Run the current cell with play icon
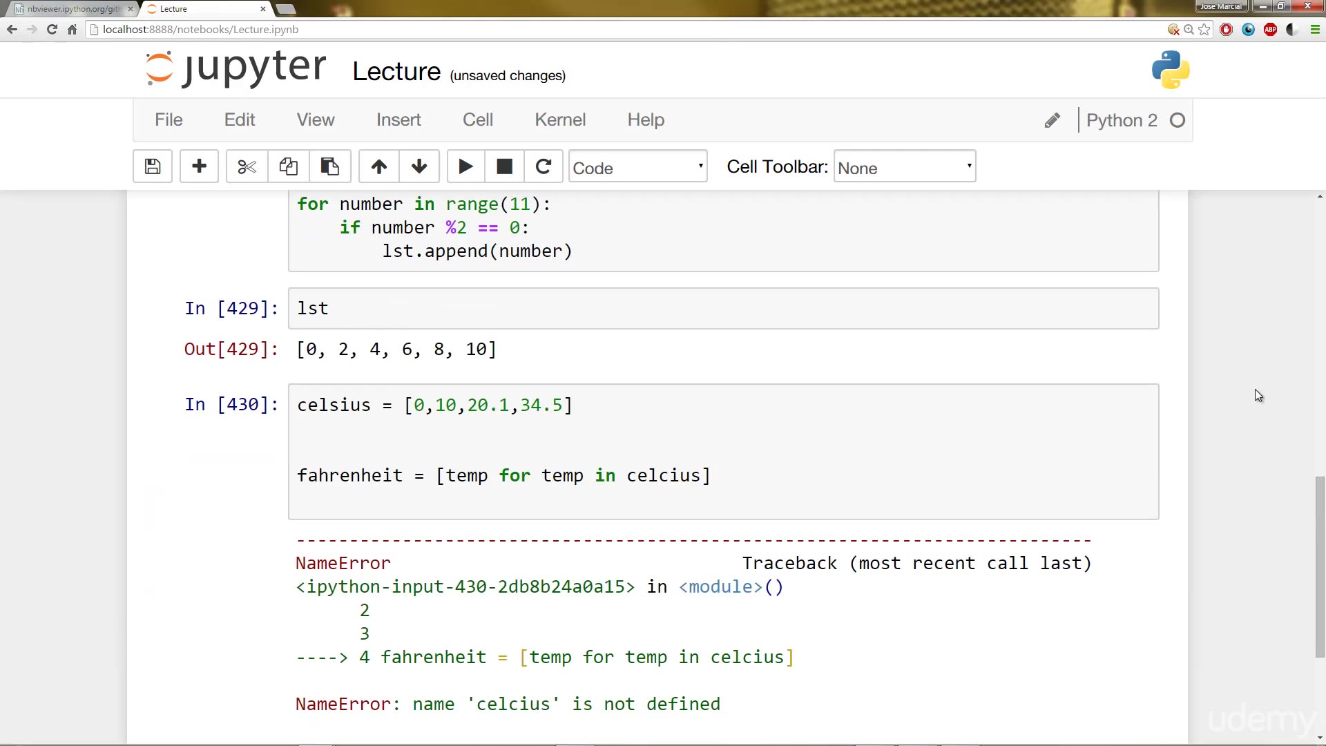1326x746 pixels. coord(464,166)
